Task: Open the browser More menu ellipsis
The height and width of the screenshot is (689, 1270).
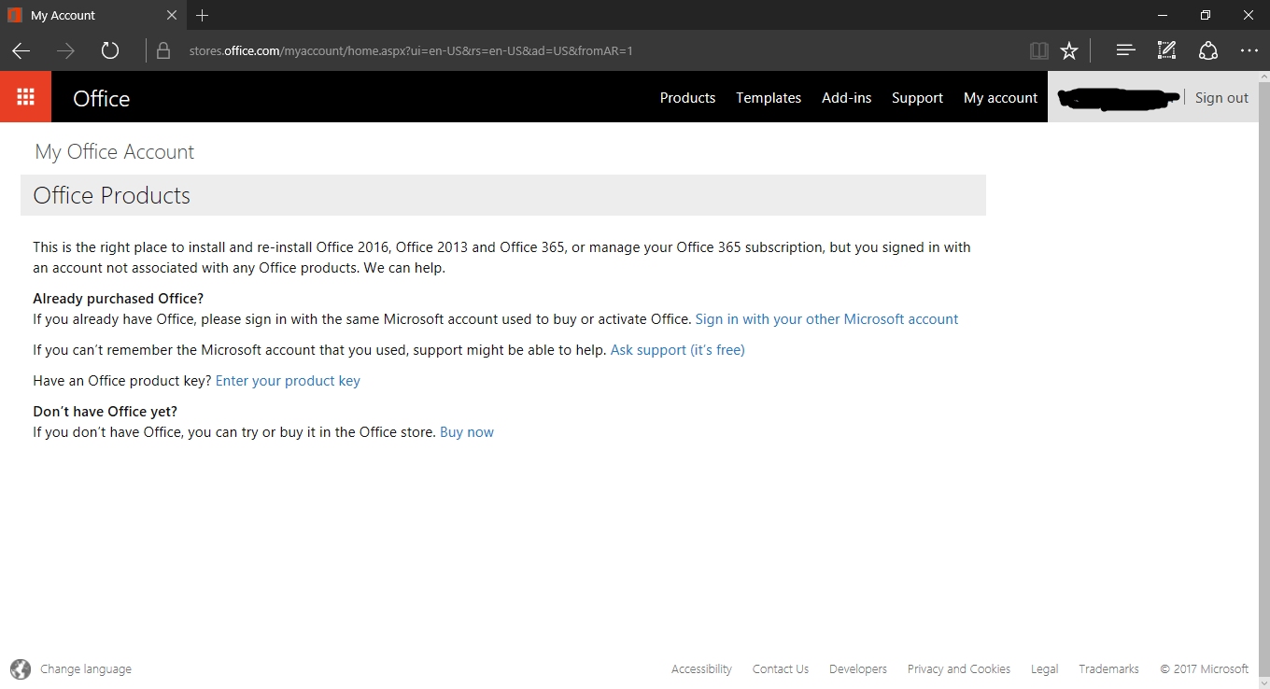Action: point(1249,50)
